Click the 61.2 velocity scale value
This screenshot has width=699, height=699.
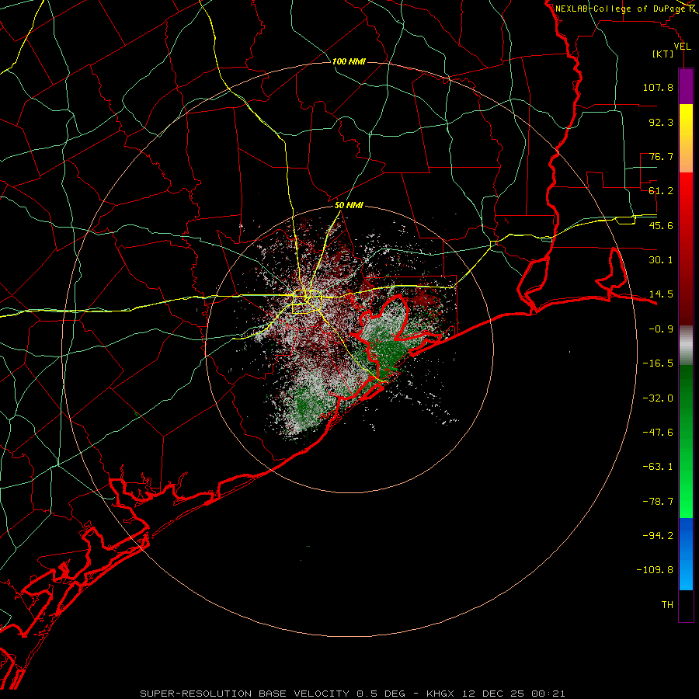(x=661, y=191)
